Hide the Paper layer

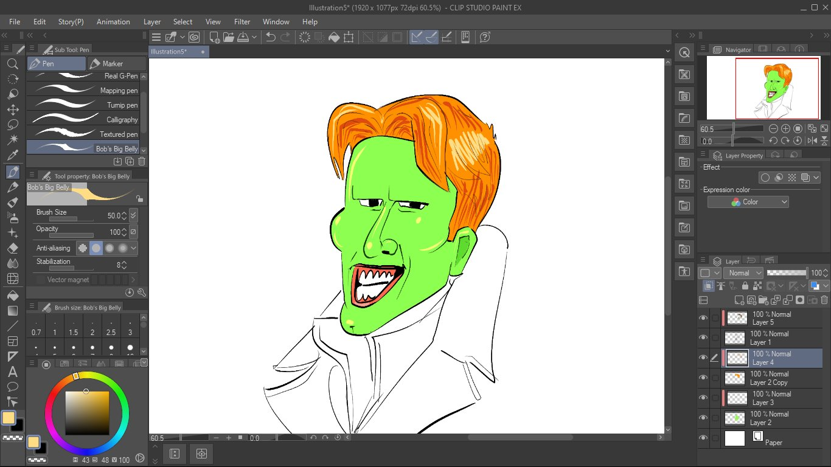pyautogui.click(x=704, y=438)
